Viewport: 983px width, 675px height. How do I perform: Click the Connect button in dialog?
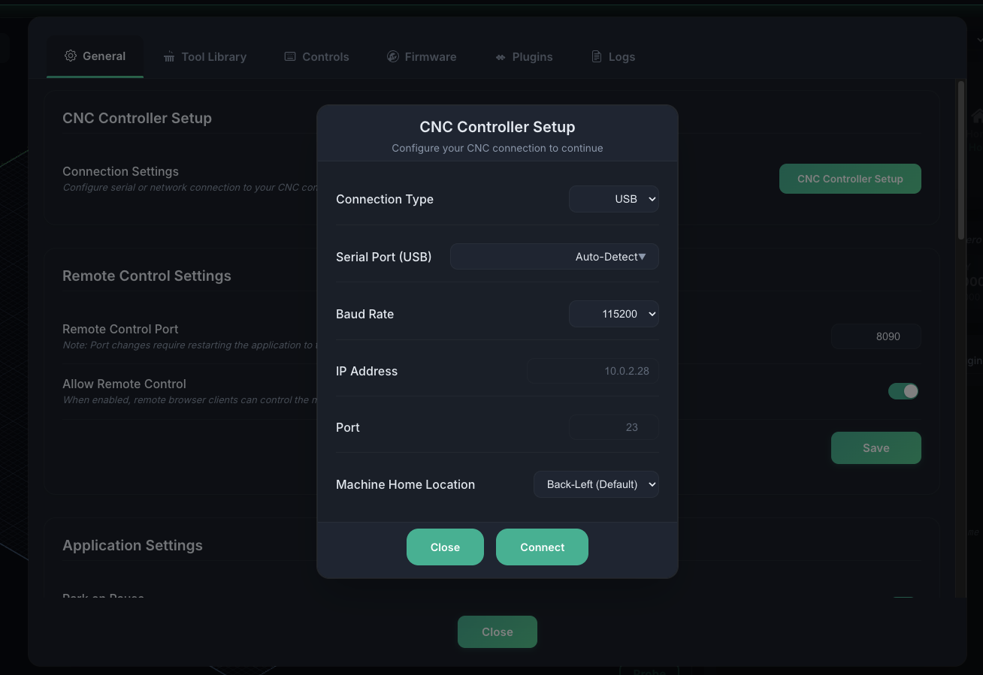point(542,547)
